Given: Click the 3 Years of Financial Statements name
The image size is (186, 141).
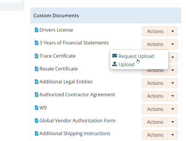Looking at the screenshot, I should (x=74, y=43).
